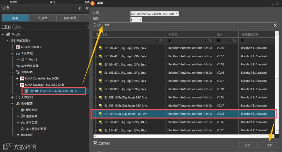
Task: Click the 基于规则的配置 icon
Action: tap(23, 129)
